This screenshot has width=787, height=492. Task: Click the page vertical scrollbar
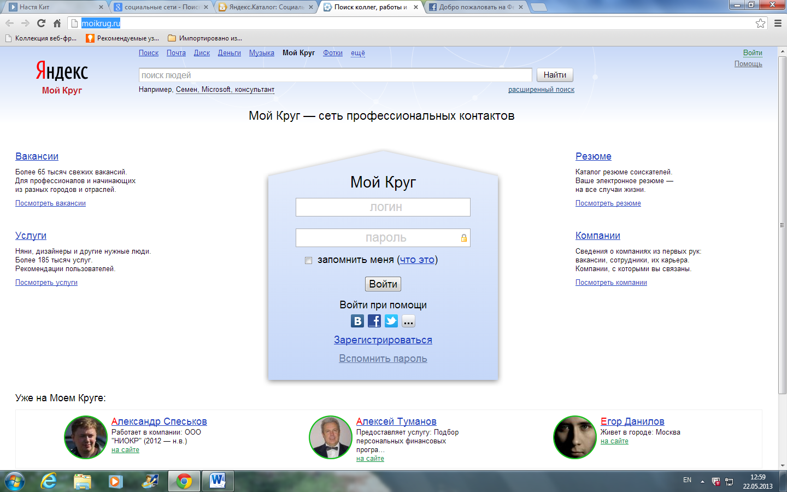click(782, 224)
